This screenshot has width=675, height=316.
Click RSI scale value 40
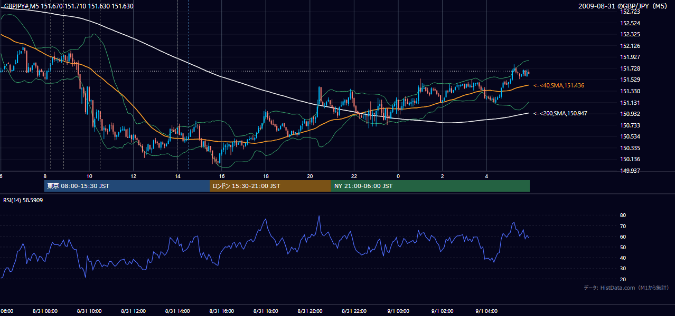tap(623, 258)
